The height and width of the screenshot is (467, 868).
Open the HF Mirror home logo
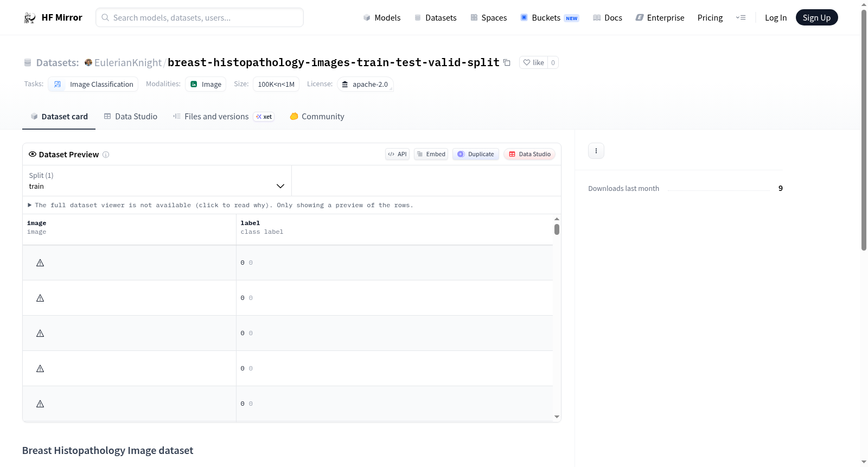pyautogui.click(x=53, y=17)
